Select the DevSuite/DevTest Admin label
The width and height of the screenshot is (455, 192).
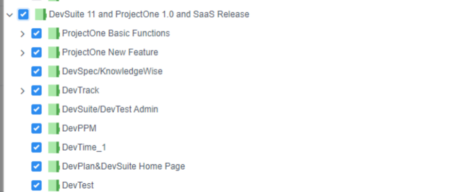coord(110,109)
